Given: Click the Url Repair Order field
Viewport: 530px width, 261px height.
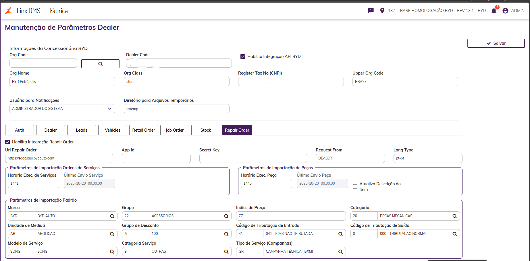Looking at the screenshot, I should coord(59,158).
